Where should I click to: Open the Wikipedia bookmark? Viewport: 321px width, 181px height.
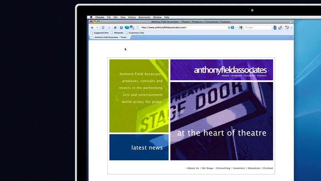pos(117,33)
